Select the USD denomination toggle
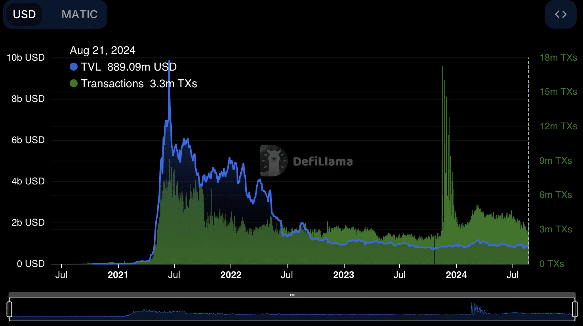This screenshot has width=583, height=326. tap(25, 14)
